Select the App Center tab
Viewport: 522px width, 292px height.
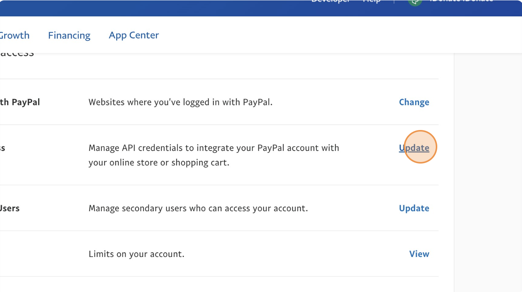click(134, 35)
